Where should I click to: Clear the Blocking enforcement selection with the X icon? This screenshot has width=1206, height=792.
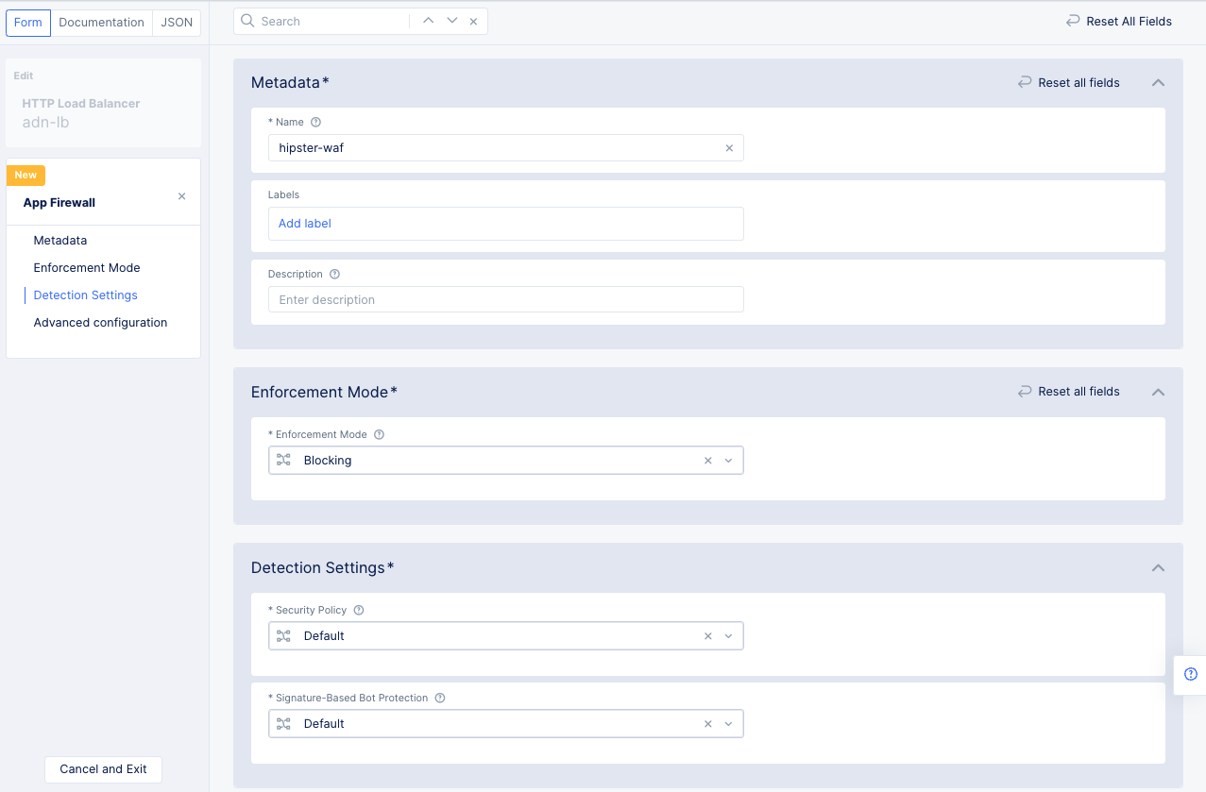707,460
